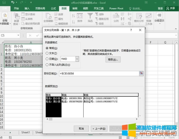Click the range selector icon beside 目标区域
179x139 pixels.
(141, 73)
